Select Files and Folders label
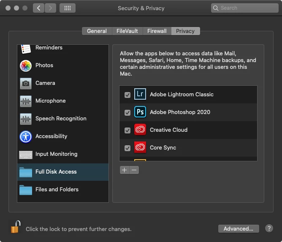This screenshot has width=282, height=242. (x=57, y=190)
